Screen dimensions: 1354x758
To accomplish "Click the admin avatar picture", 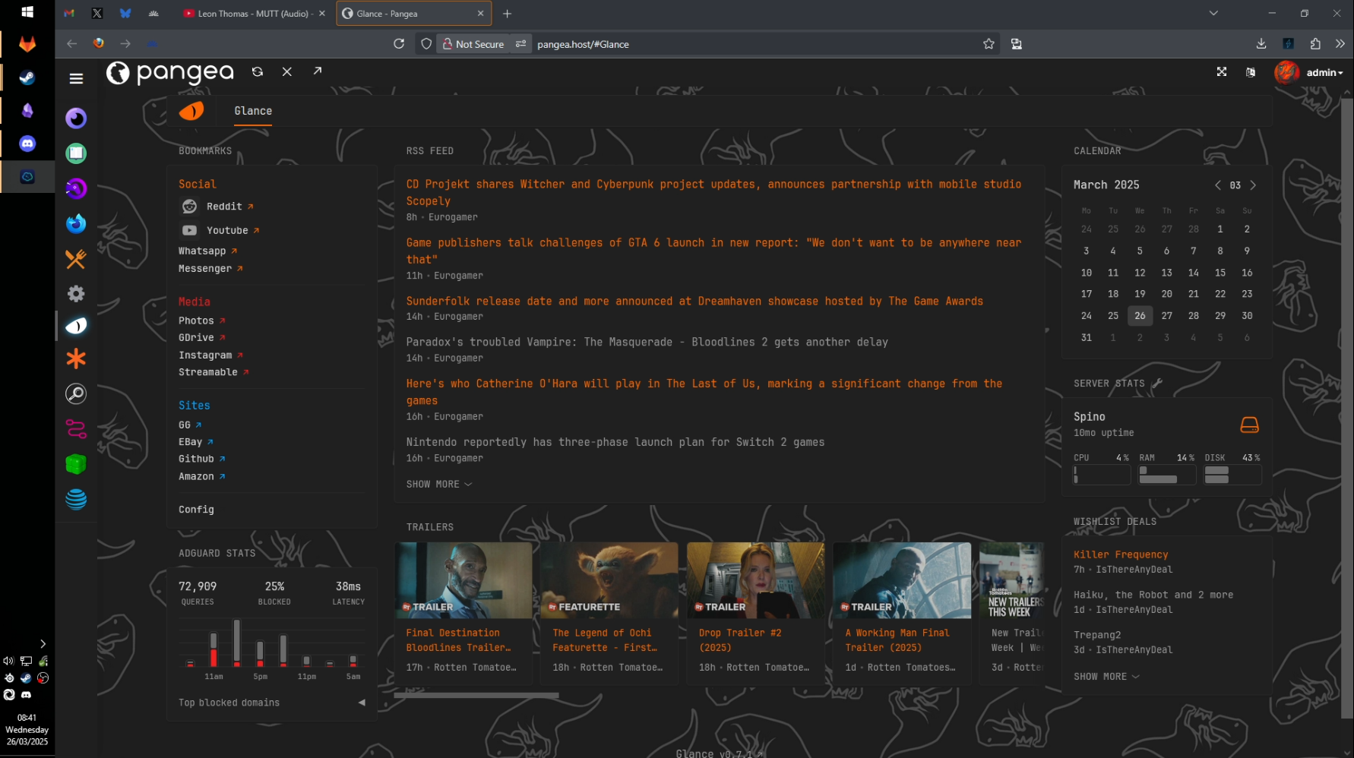I will (1286, 72).
